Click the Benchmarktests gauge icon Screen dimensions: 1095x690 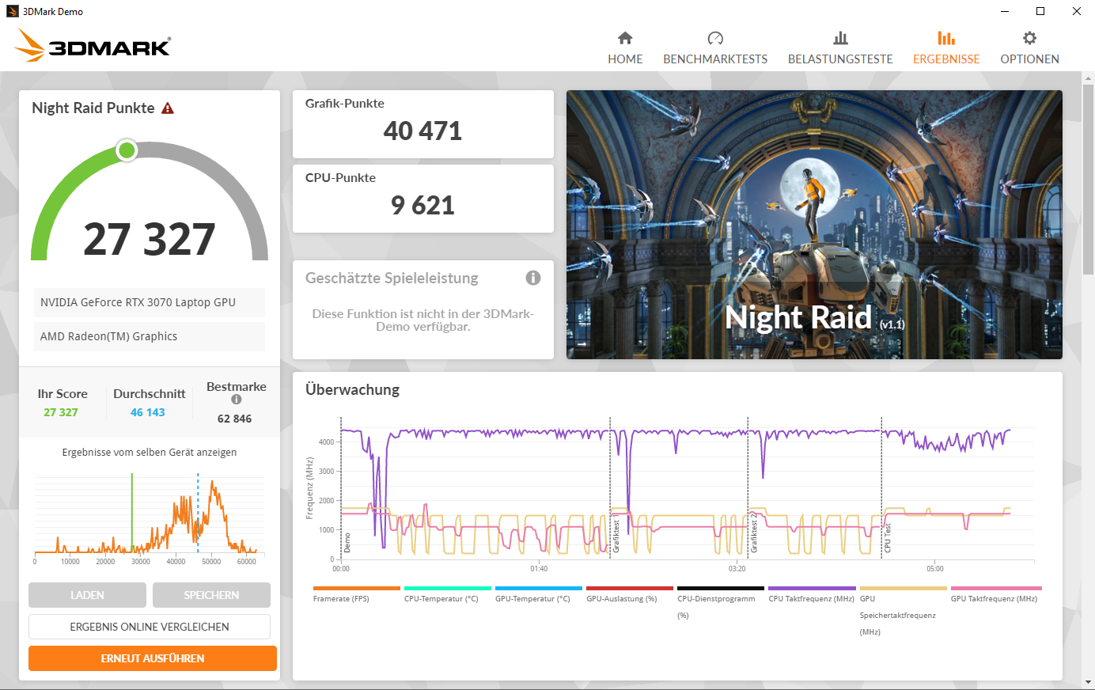715,38
